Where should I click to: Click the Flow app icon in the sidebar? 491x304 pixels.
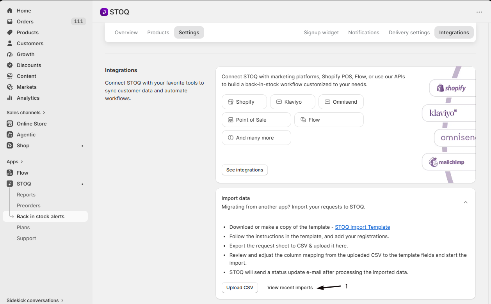[x=10, y=173]
